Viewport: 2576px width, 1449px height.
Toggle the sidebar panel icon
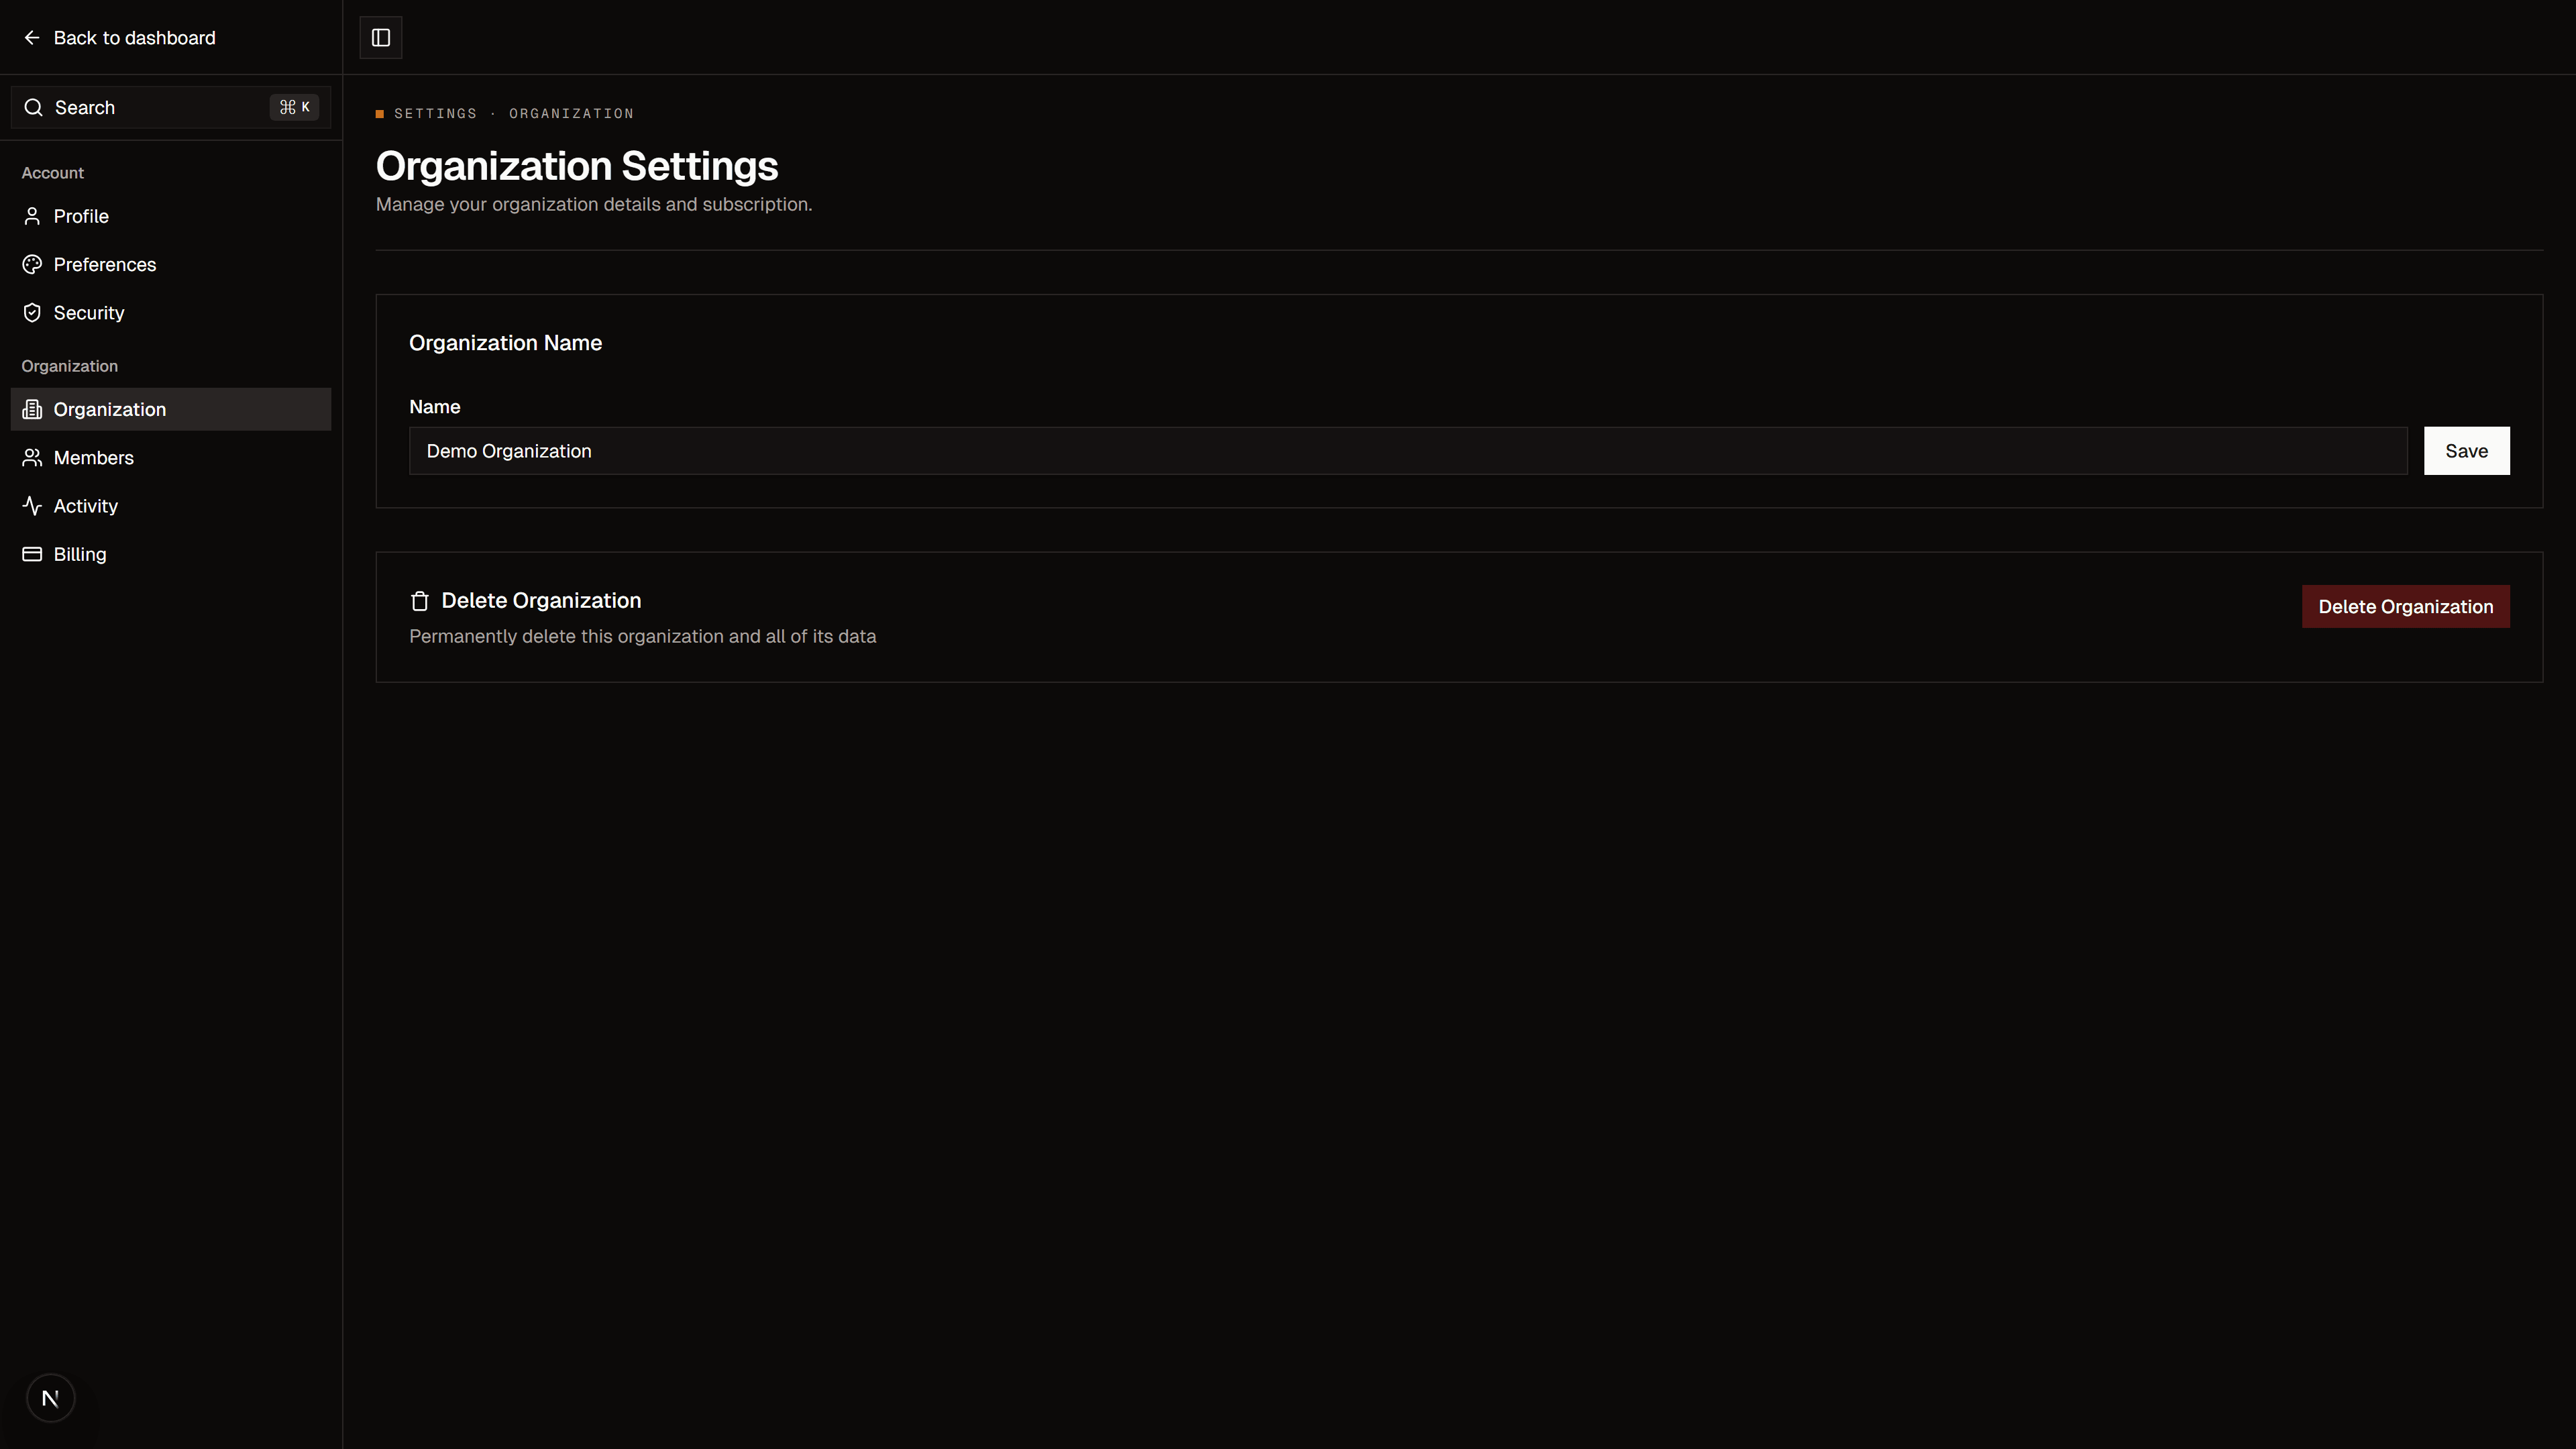381,38
